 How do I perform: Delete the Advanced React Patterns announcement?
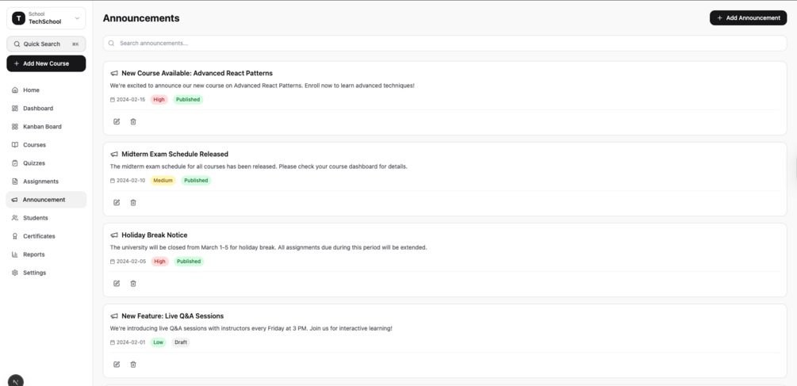133,122
